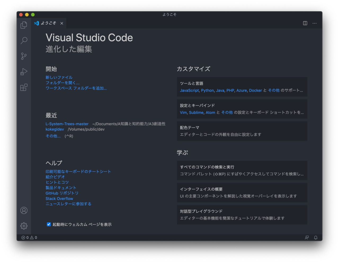
Task: Open the 配色テーマ card
Action: 242,131
